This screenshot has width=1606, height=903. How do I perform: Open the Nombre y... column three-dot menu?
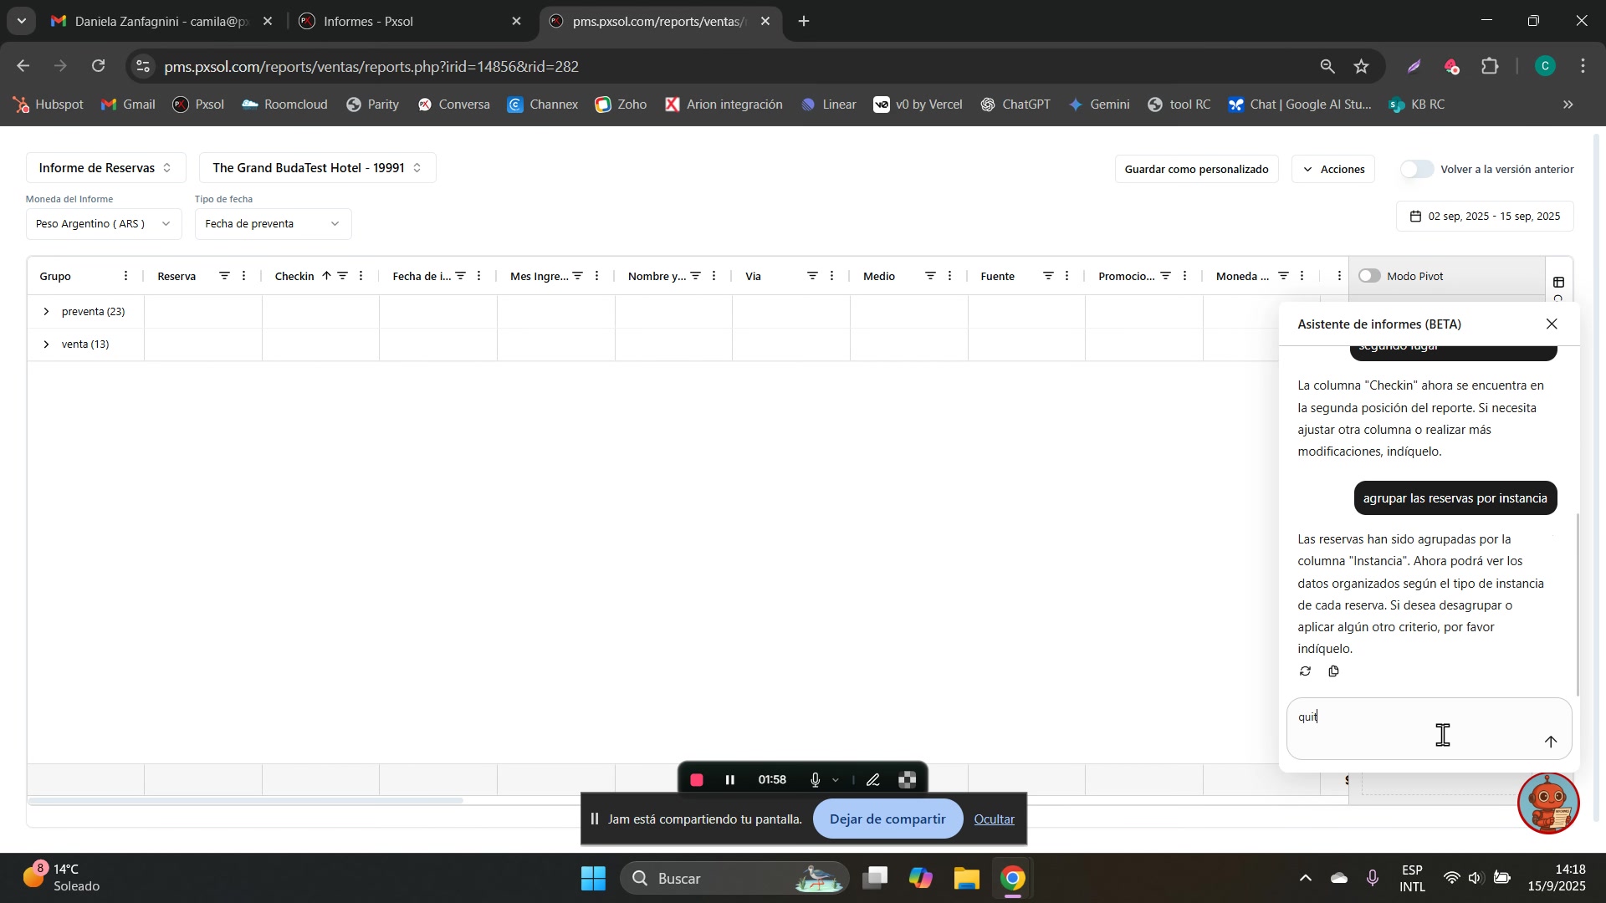(714, 276)
